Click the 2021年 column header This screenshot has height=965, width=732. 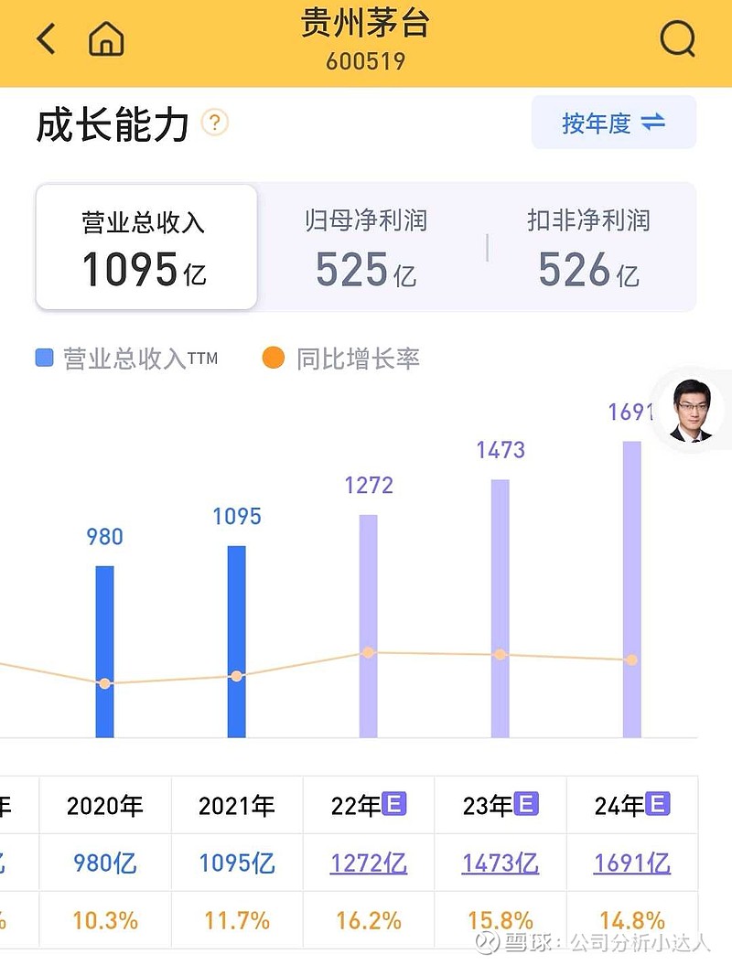click(236, 806)
